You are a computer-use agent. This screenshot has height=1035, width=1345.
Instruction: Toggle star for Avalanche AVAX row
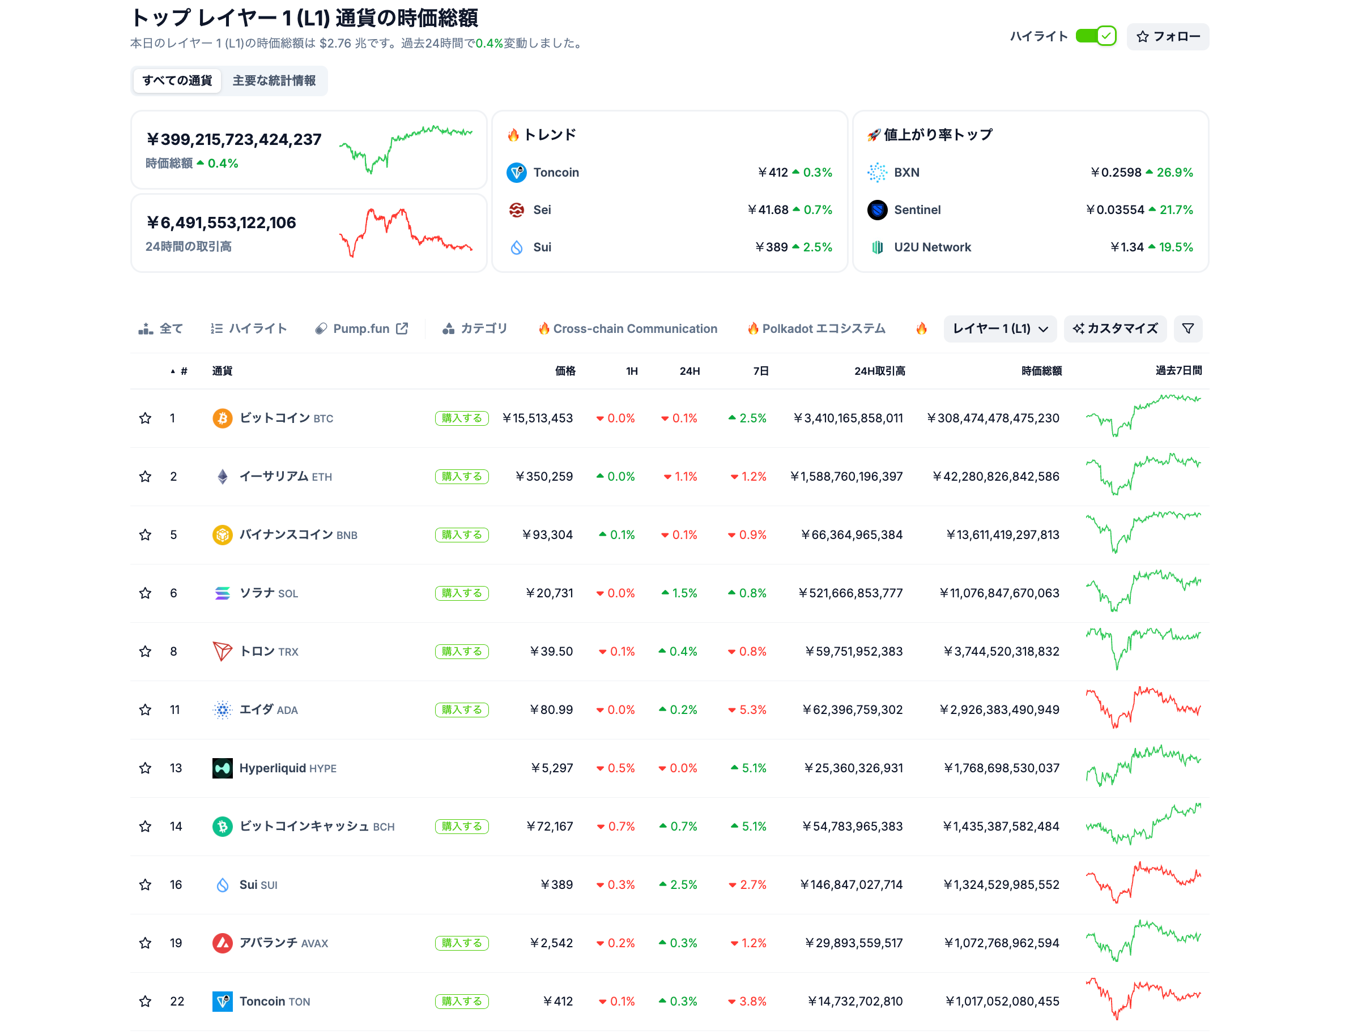(x=146, y=943)
